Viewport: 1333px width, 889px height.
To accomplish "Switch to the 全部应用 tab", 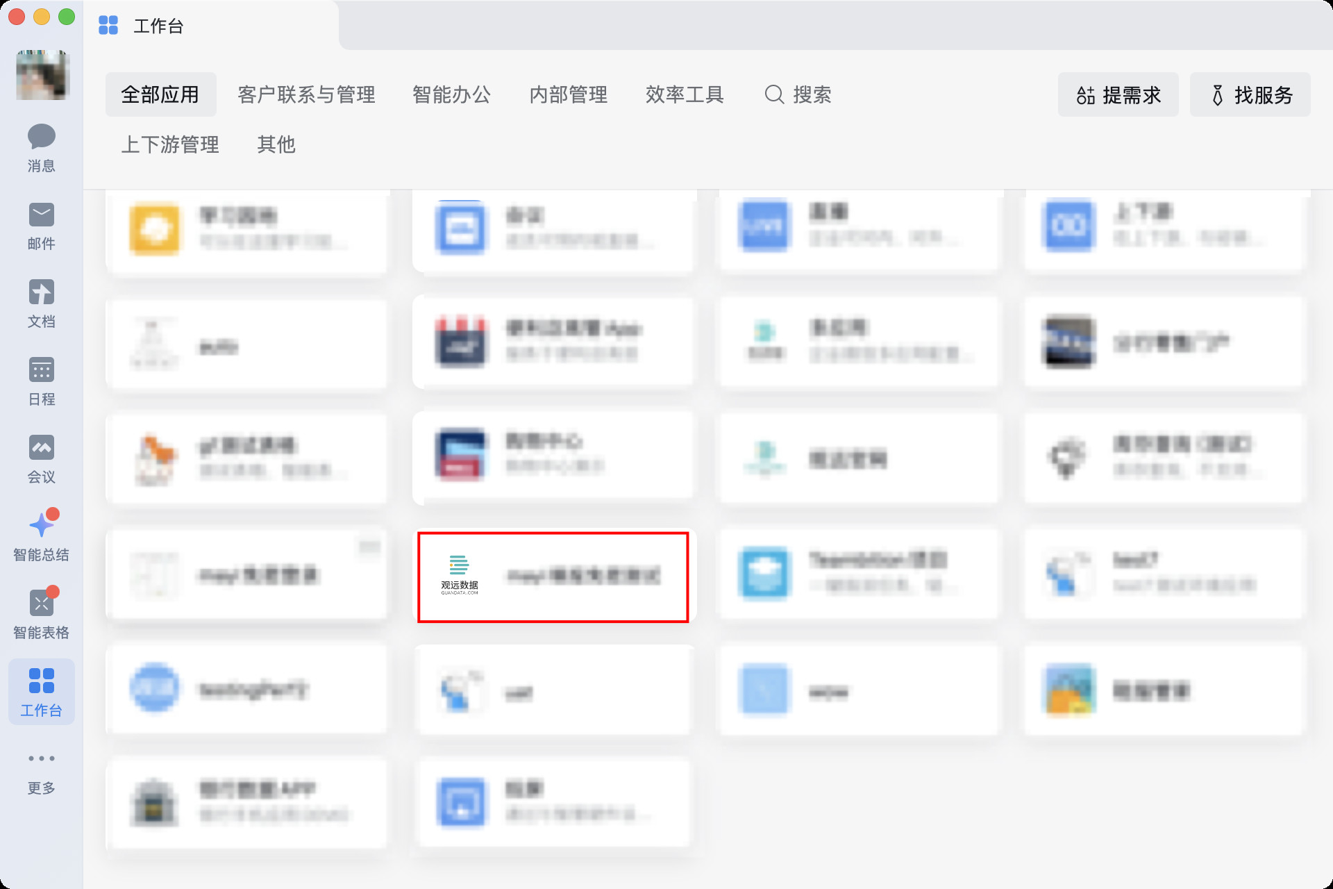I will [160, 94].
